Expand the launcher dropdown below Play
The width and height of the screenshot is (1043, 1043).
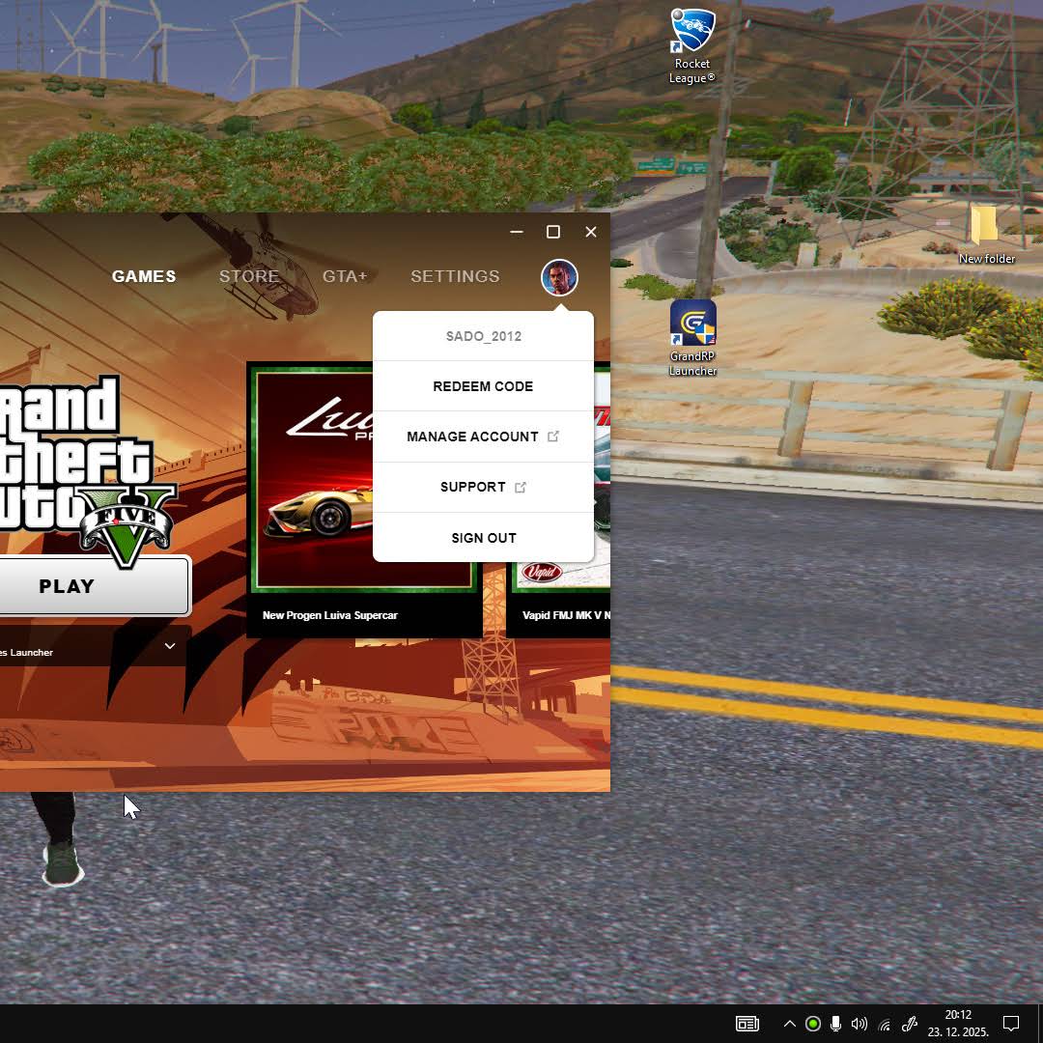click(170, 646)
